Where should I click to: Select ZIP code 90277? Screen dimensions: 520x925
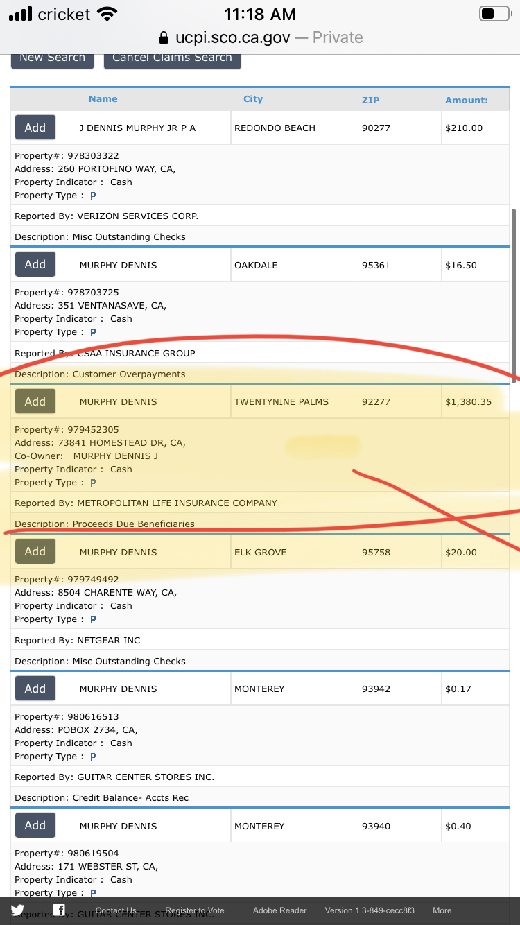(x=376, y=128)
